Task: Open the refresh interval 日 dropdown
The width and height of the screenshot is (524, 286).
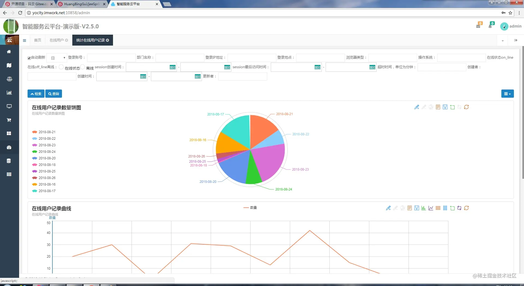Action: tap(57, 58)
